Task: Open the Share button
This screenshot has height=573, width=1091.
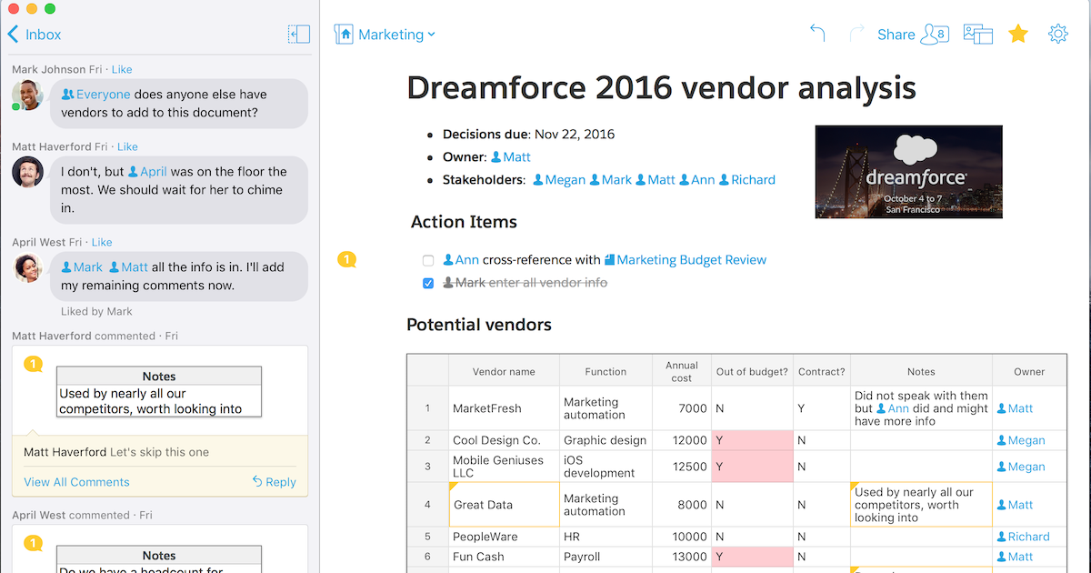Action: pyautogui.click(x=896, y=35)
